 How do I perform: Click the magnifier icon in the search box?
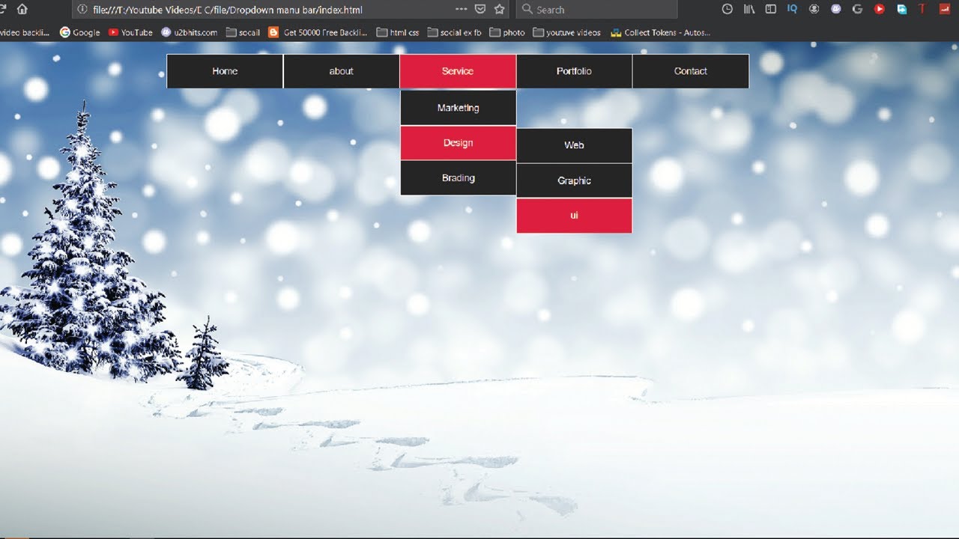coord(527,9)
